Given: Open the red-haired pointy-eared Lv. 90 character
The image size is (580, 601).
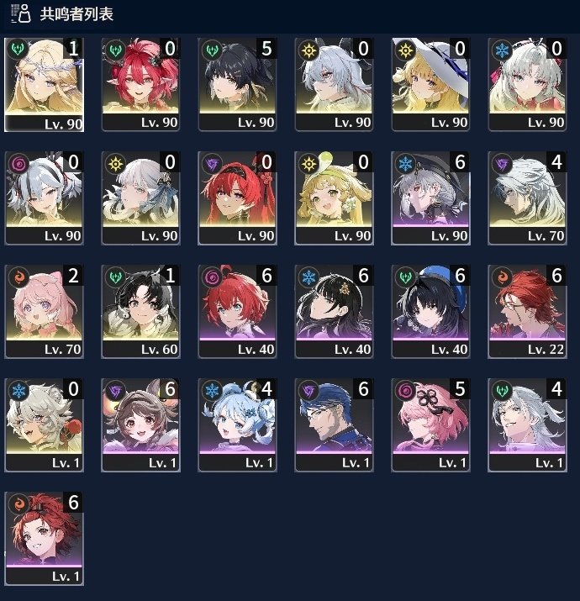Looking at the screenshot, I should pyautogui.click(x=140, y=85).
